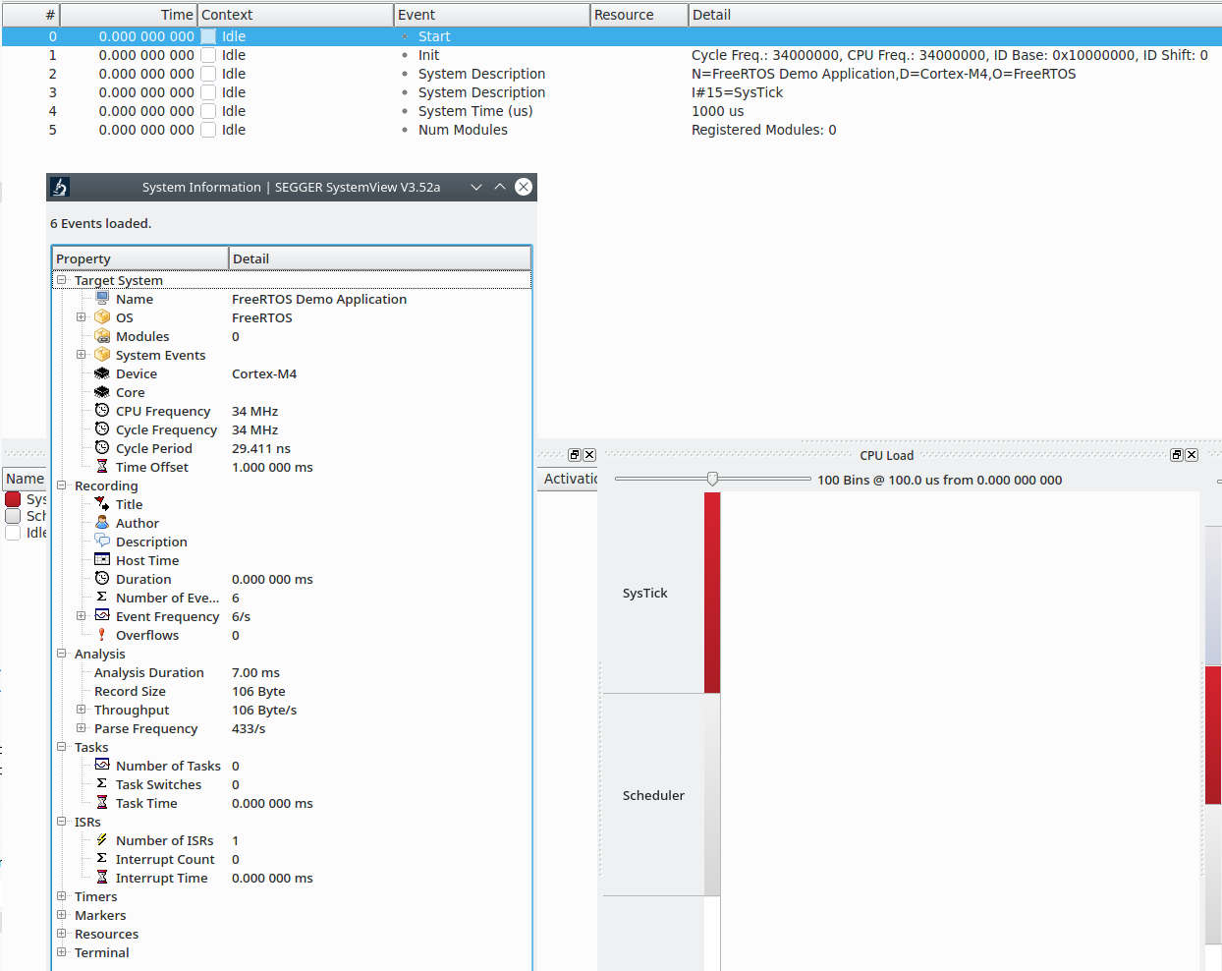Viewport: 1222px width, 971px height.
Task: Click the Interrupt Time hourglass icon
Action: [x=102, y=878]
